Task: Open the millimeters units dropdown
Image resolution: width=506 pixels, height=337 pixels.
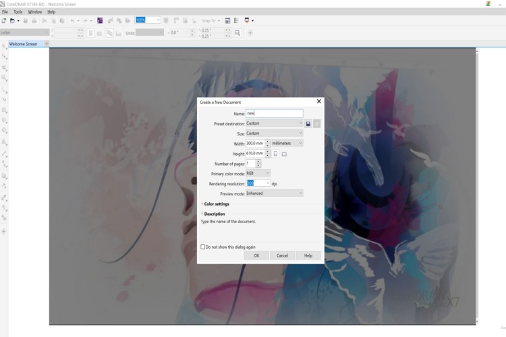Action: coord(287,143)
